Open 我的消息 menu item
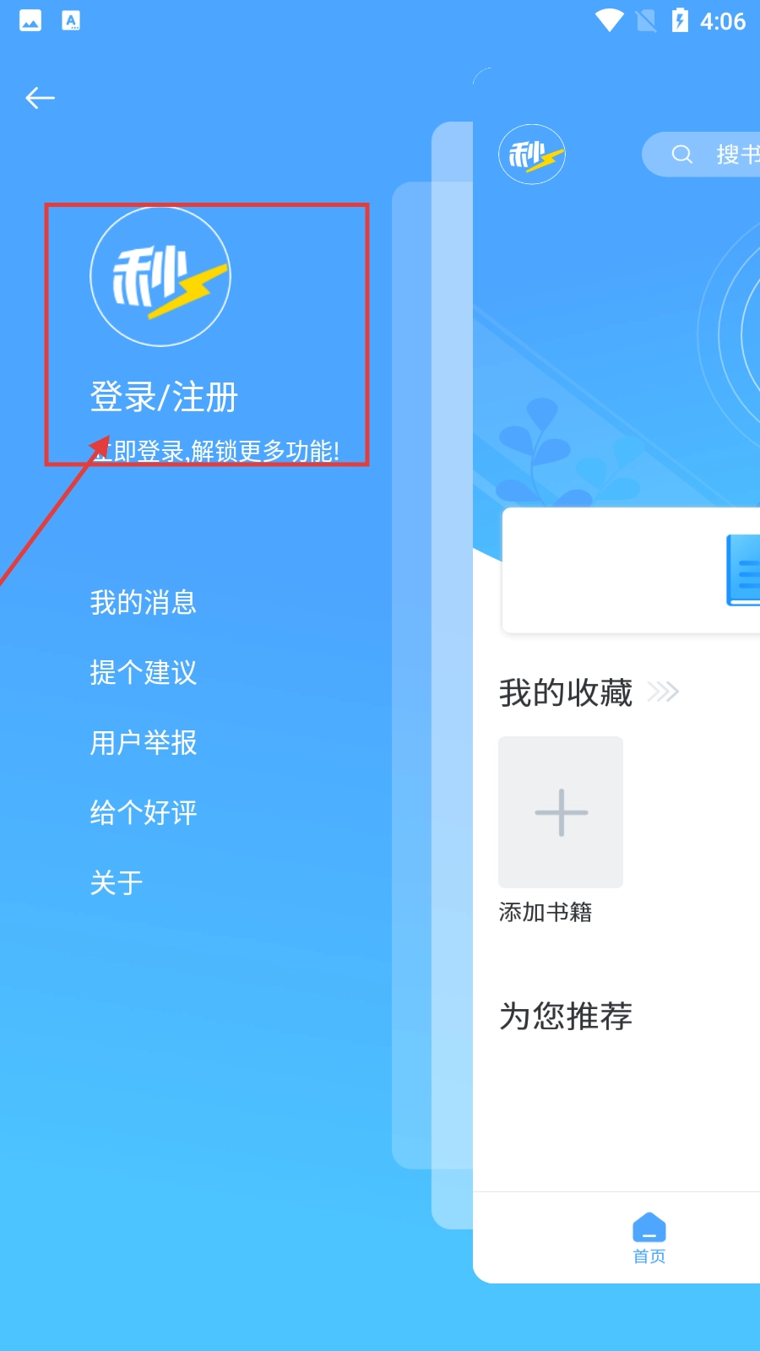 tap(144, 603)
